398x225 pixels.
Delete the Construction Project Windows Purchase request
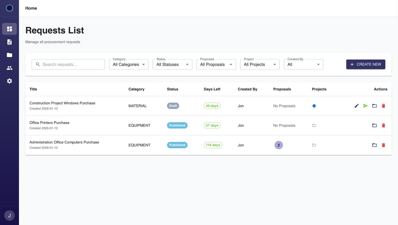point(383,106)
